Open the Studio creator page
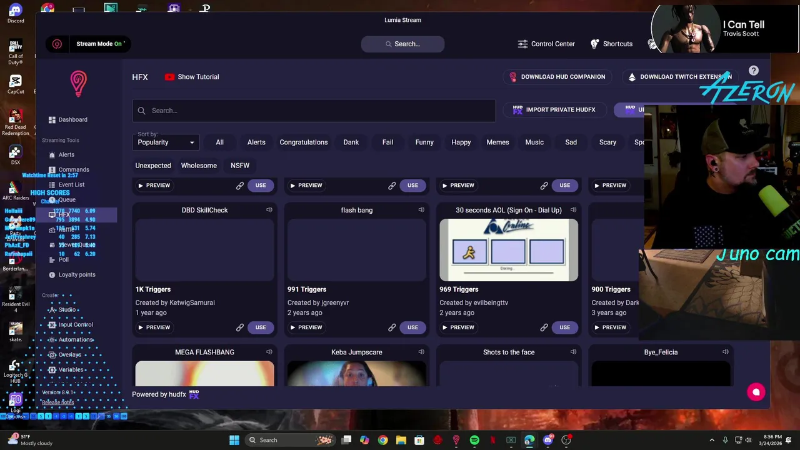800x450 pixels. 62,309
